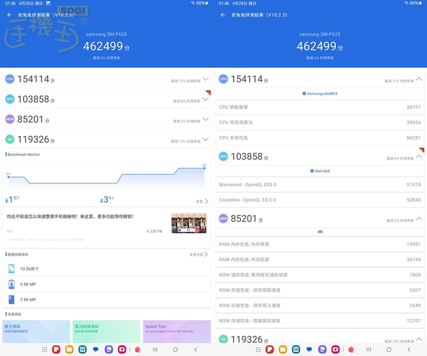Open the app drawer grid in left taskbar

click(45, 350)
